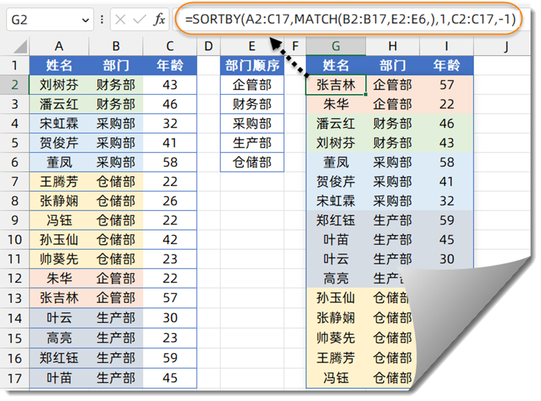Select column D header
Image resolution: width=541 pixels, height=401 pixels.
(209, 46)
